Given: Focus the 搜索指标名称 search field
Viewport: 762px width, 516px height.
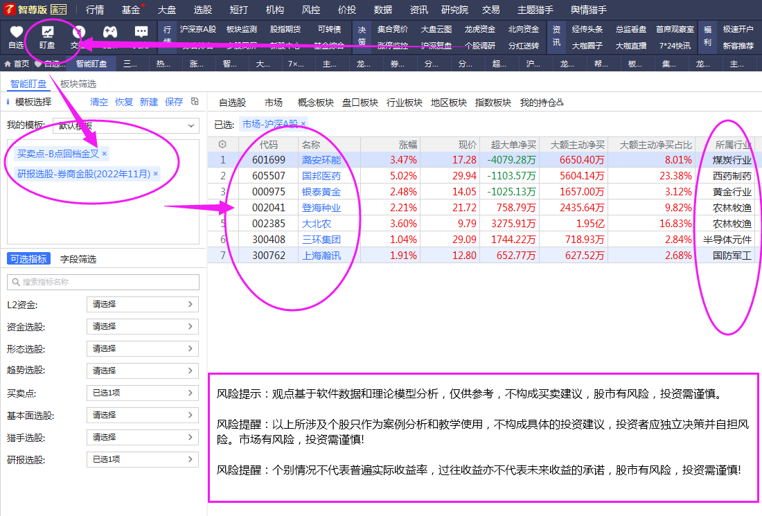Looking at the screenshot, I should (x=103, y=282).
